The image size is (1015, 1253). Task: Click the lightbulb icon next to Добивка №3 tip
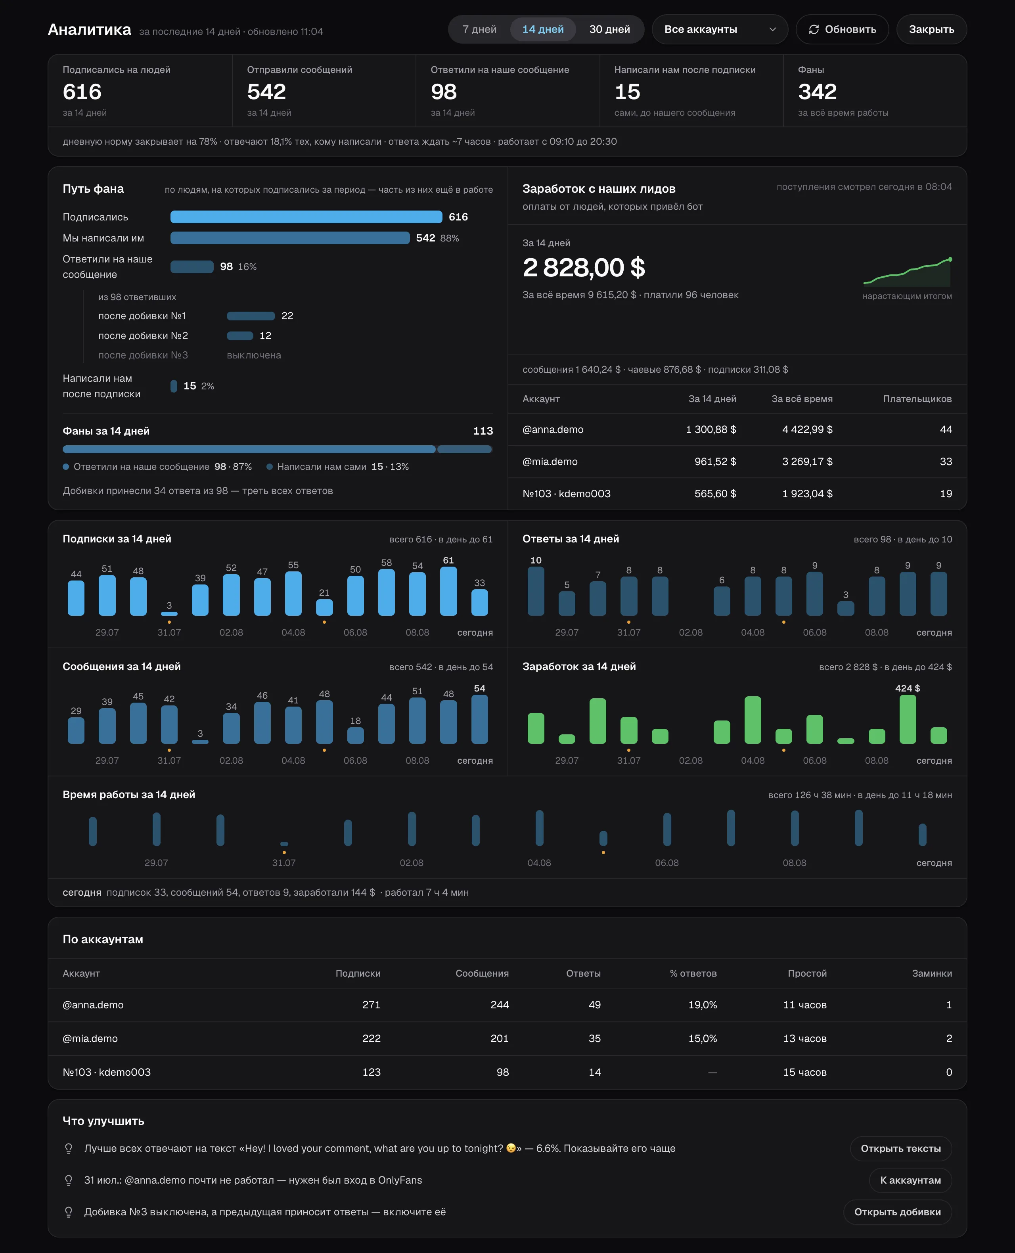click(69, 1211)
